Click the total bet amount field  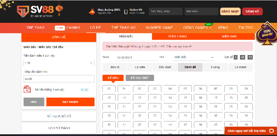(59, 79)
